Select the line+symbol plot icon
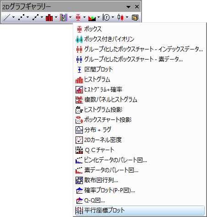 (35, 17)
